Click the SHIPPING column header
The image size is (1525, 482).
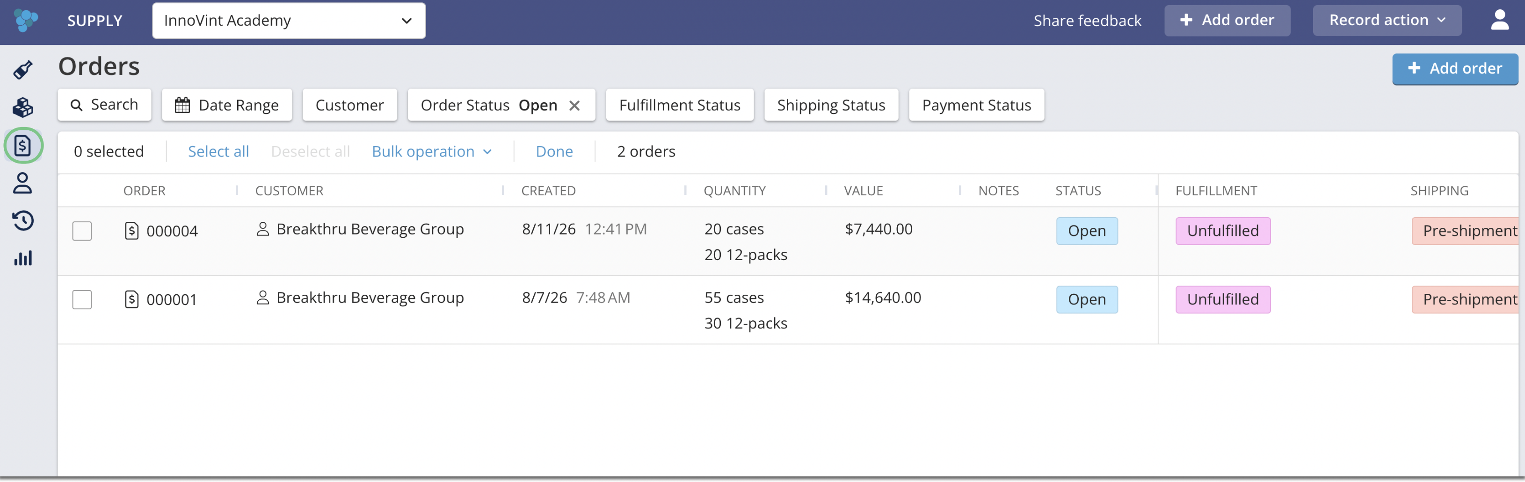tap(1439, 191)
